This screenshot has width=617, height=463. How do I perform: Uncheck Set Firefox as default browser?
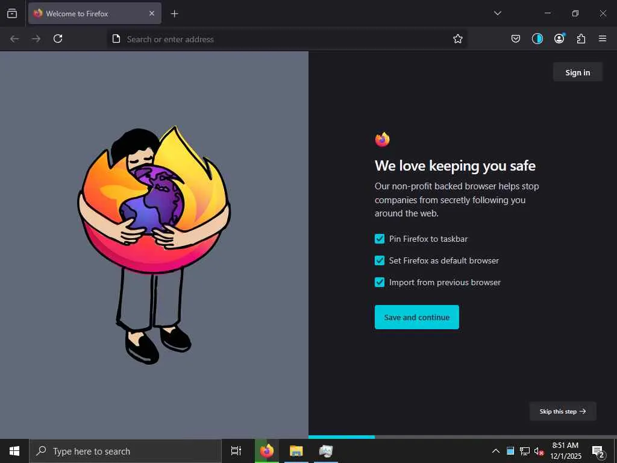380,260
